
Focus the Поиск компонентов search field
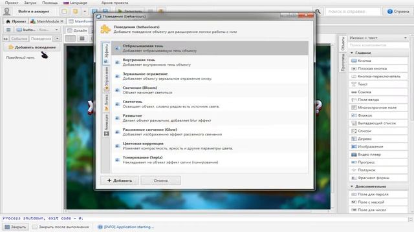point(378,45)
